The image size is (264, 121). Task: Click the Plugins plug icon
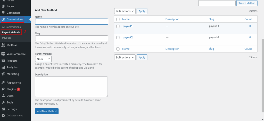[x=3, y=89]
